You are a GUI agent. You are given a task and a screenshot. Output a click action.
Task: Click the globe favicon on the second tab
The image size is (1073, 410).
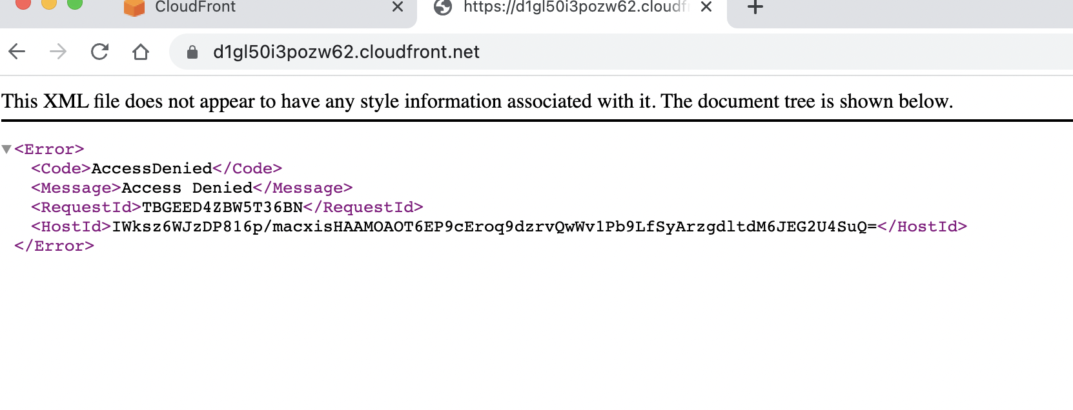pos(443,7)
